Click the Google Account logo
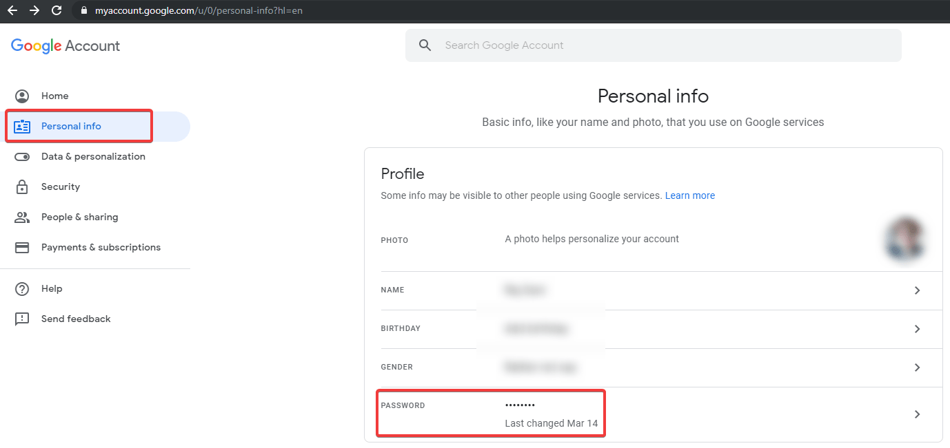This screenshot has width=950, height=448. (x=65, y=46)
